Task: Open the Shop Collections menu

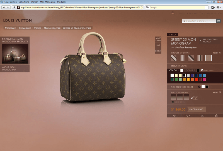Action: 117,21
